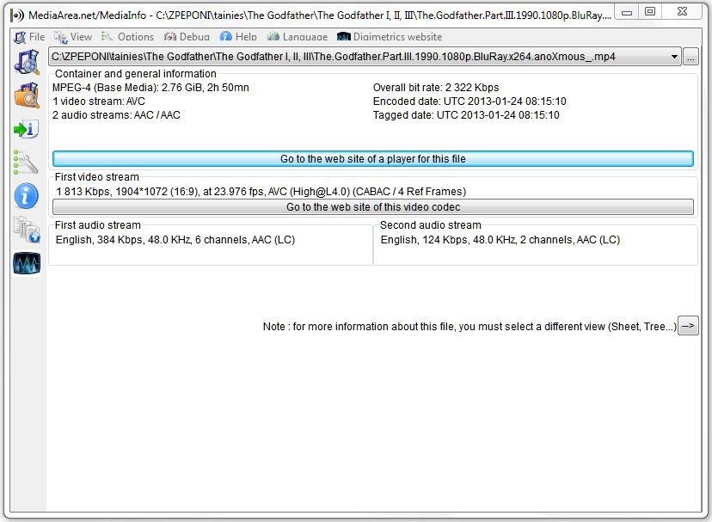Screen dimensions: 712x522
Task: Click the view-change documents sidebar icon
Action: (27, 230)
